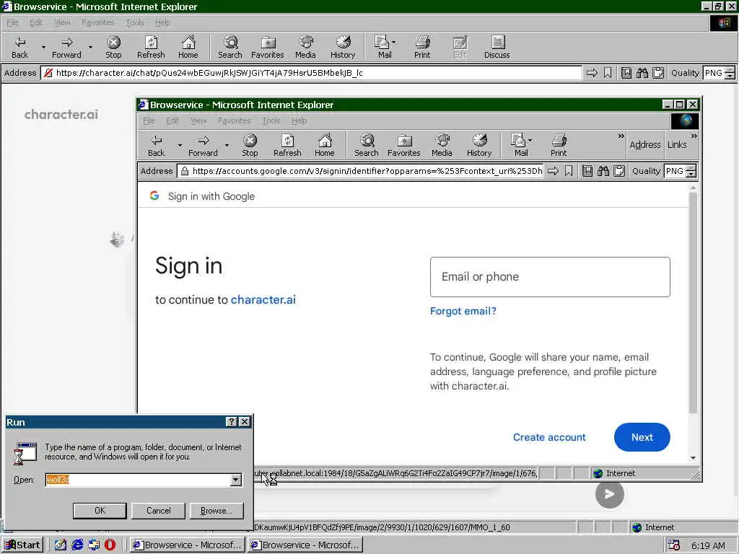
Task: Click the Create account link
Action: click(x=549, y=437)
